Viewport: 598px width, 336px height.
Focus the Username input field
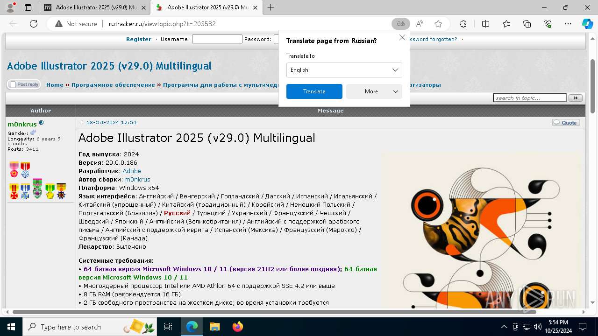coord(217,39)
